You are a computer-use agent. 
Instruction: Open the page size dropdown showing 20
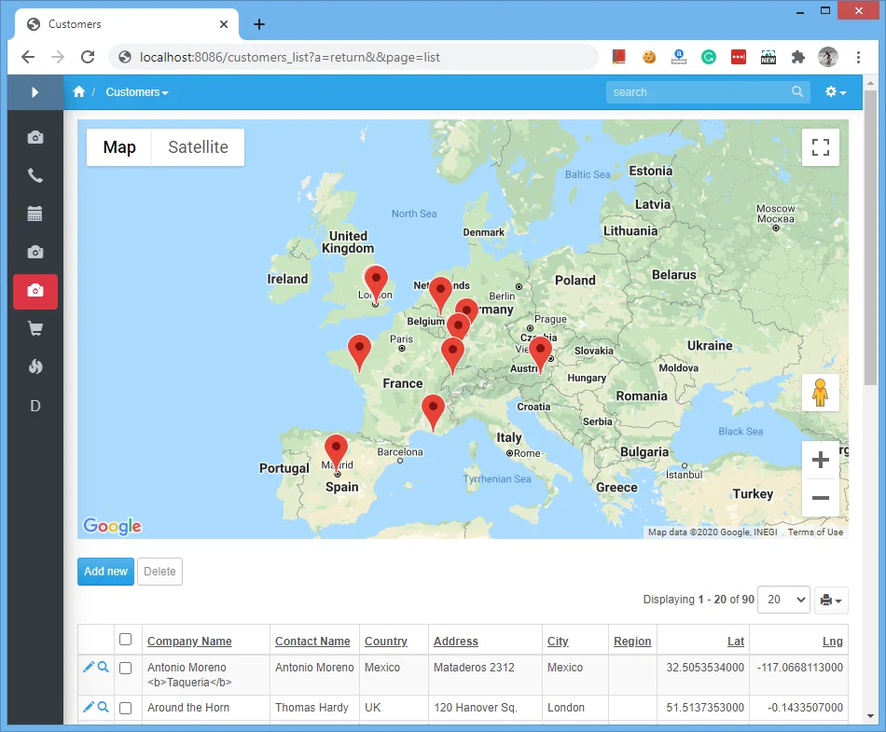click(782, 600)
